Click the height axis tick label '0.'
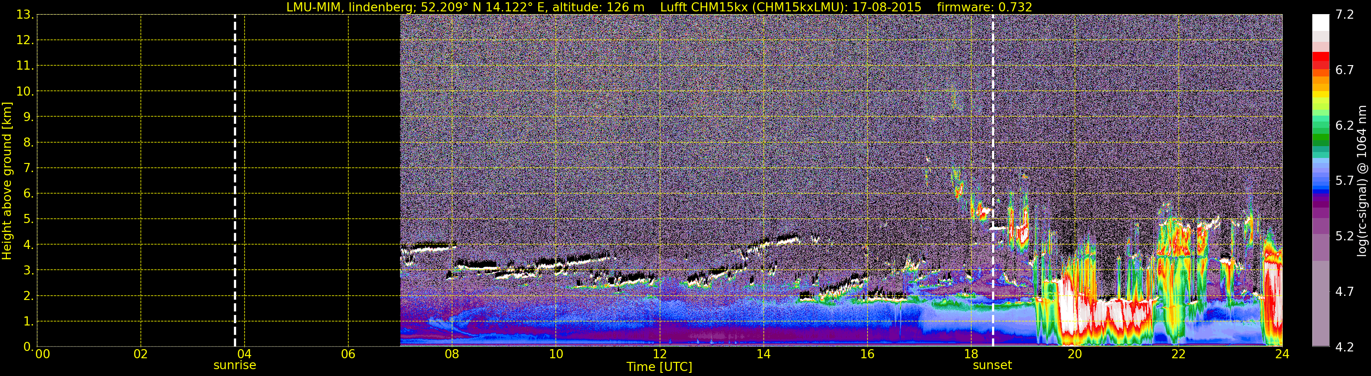Image resolution: width=1371 pixels, height=376 pixels. [x=28, y=347]
